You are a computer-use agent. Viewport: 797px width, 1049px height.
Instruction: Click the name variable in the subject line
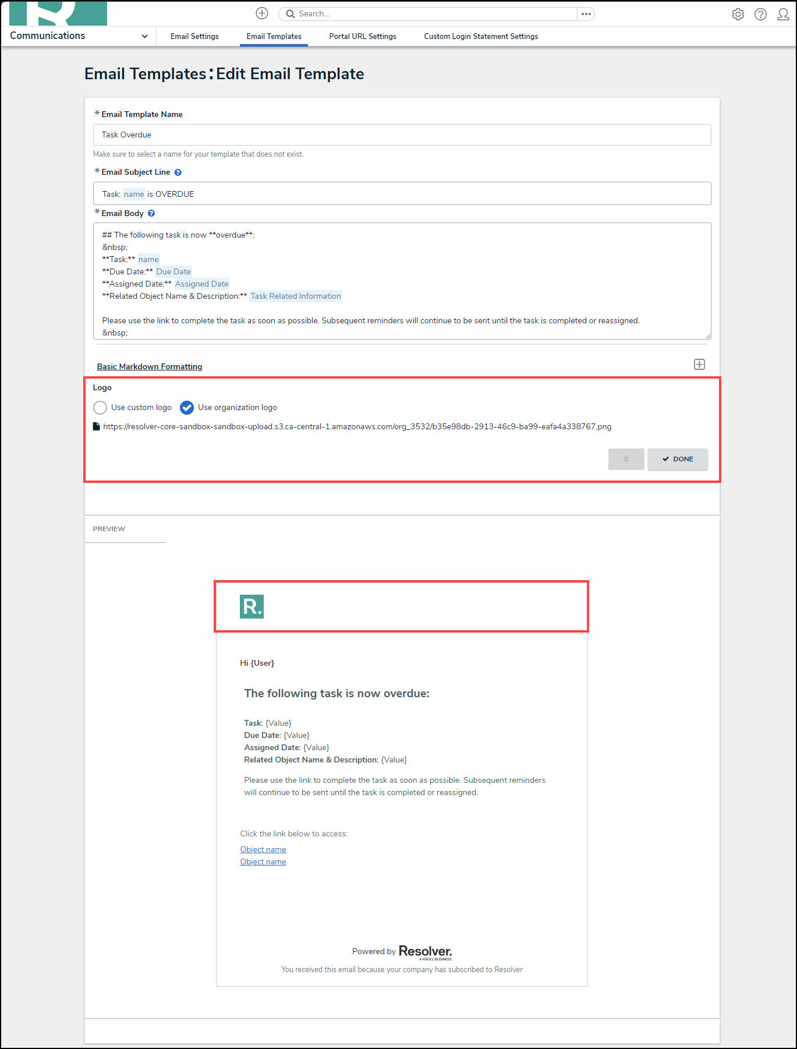pos(134,195)
